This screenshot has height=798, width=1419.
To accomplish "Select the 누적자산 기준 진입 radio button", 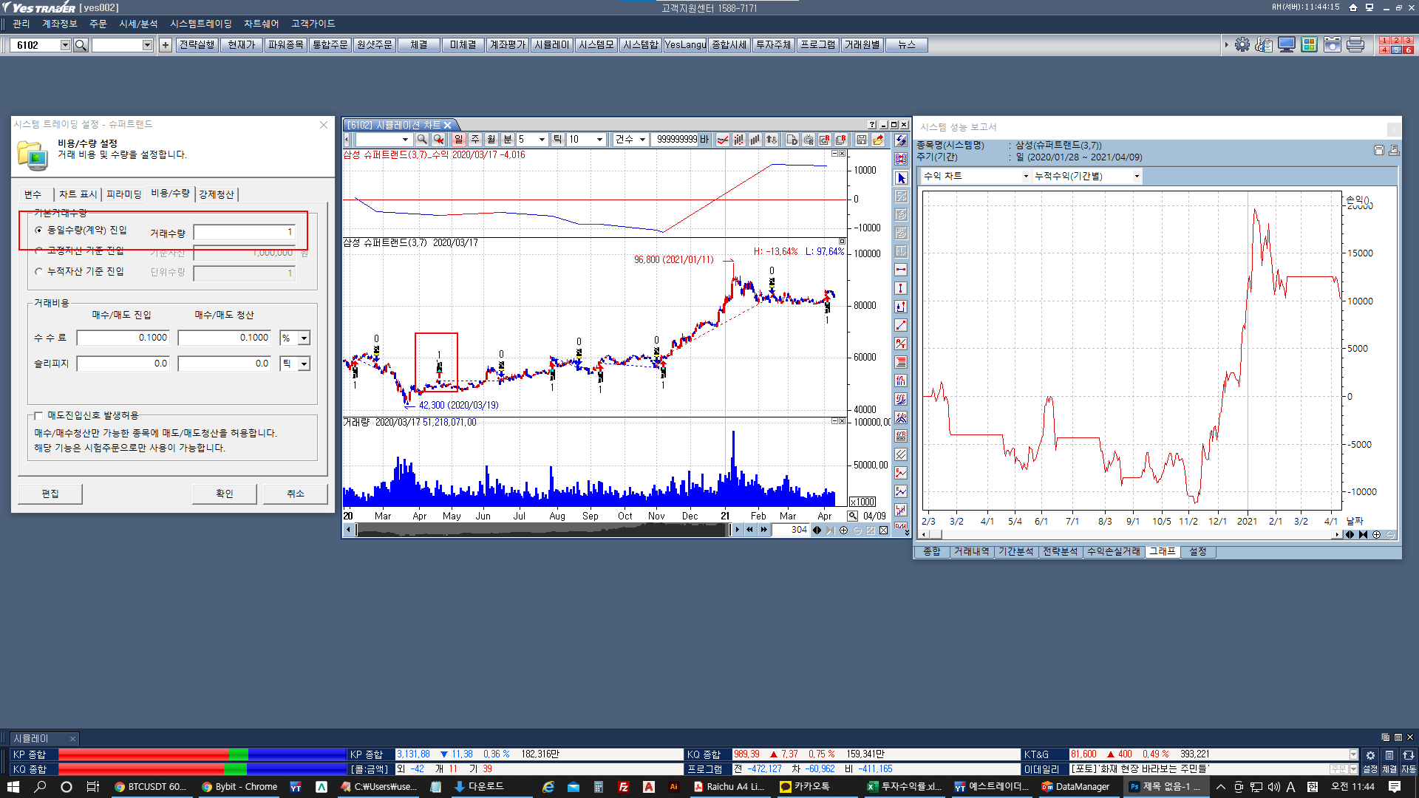I will click(x=38, y=272).
